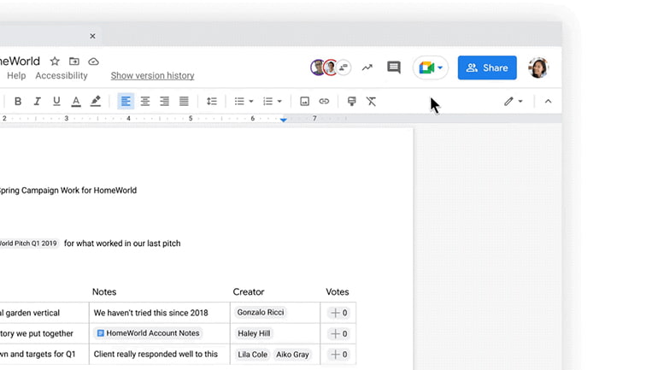Click the Haley Hill person chip

click(x=254, y=333)
